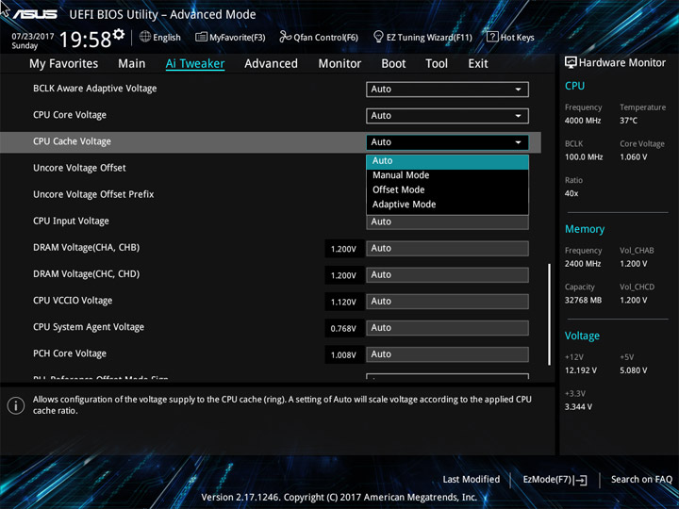Click EZ Tuning Wizard(F11) label
Screen dimensions: 679x509
click(429, 38)
